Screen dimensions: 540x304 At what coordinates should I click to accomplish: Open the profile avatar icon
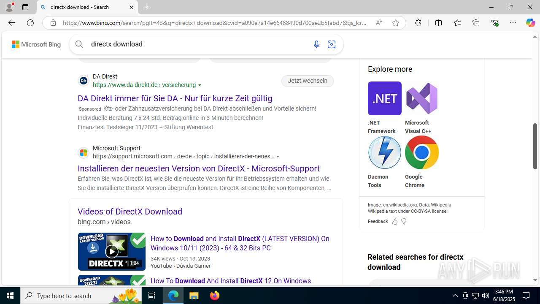(x=9, y=7)
